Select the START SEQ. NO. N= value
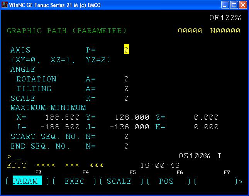The width and height of the screenshot is (249, 196). [x=126, y=137]
